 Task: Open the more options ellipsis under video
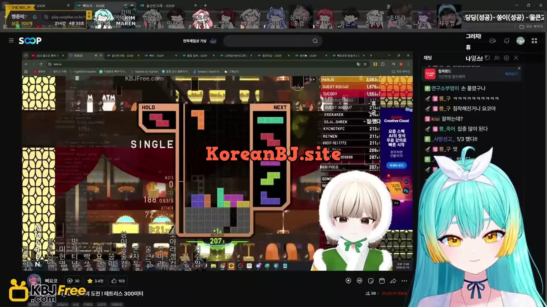coord(404,281)
